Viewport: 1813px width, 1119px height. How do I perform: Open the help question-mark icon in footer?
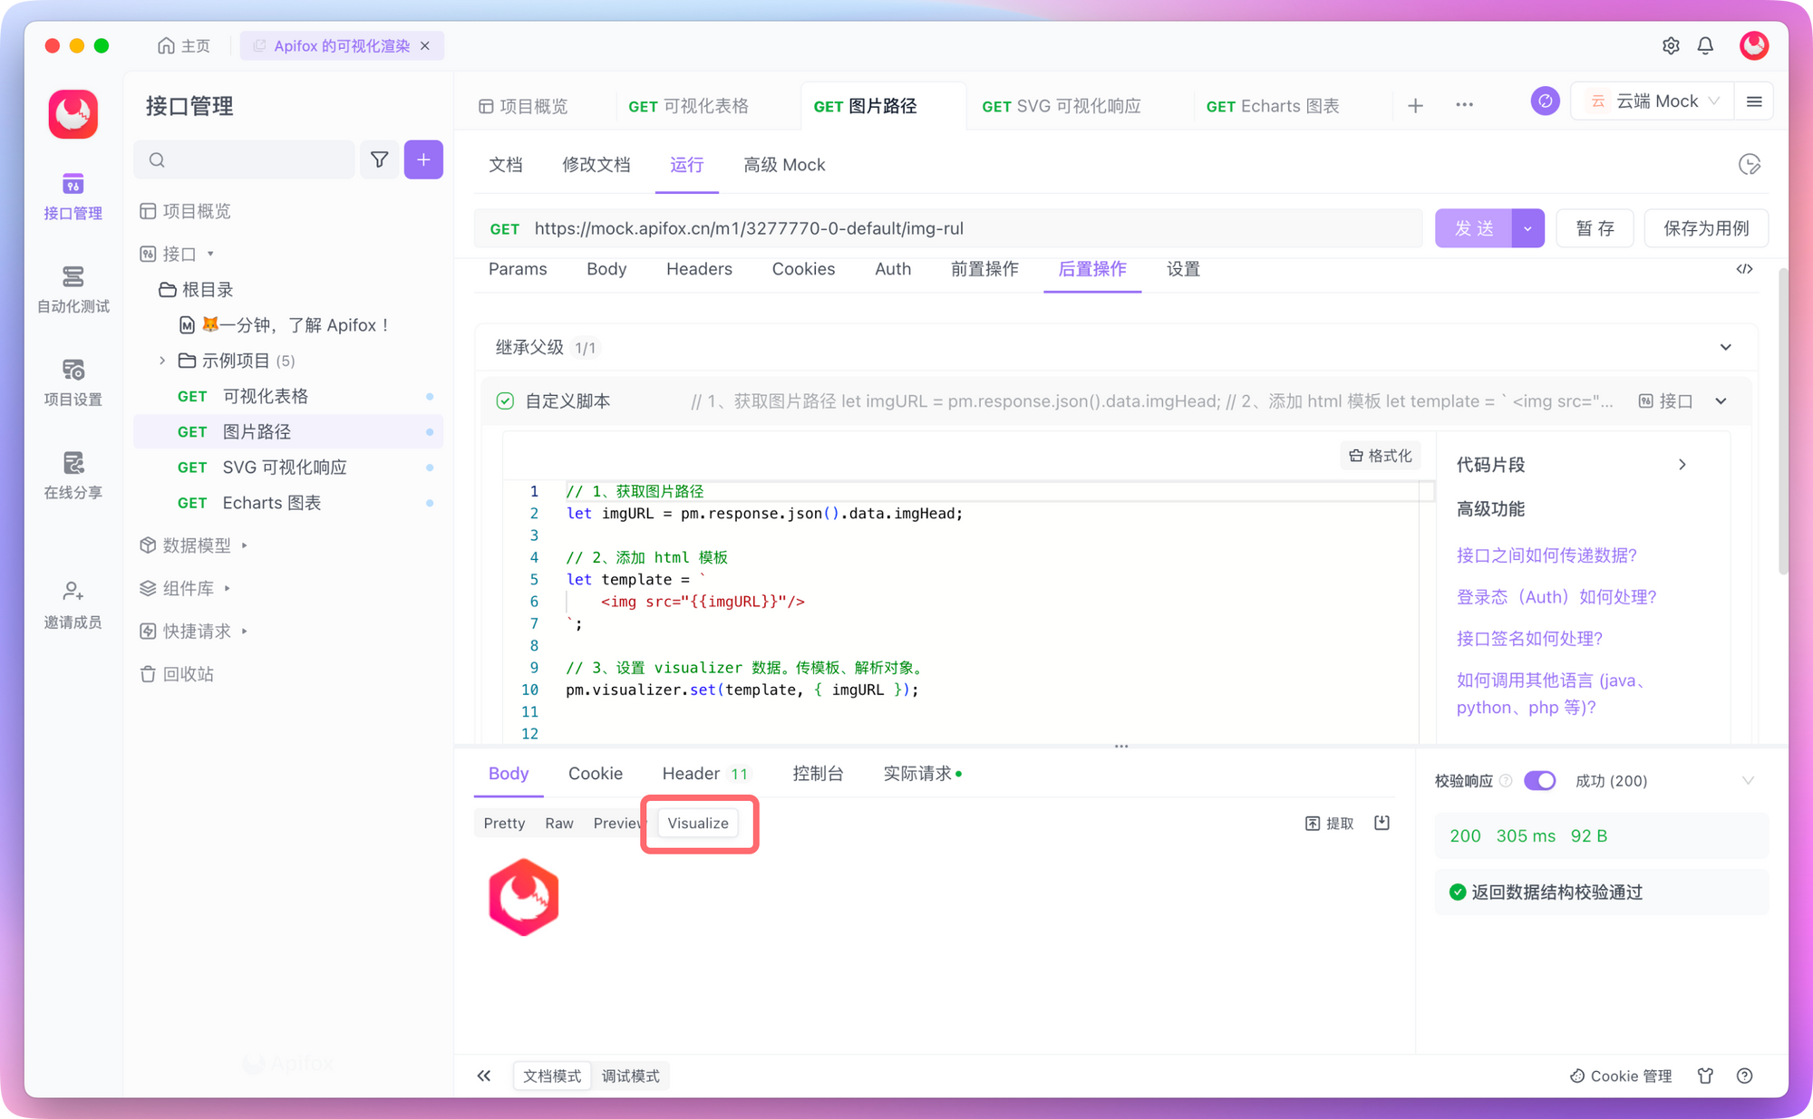click(x=1744, y=1076)
